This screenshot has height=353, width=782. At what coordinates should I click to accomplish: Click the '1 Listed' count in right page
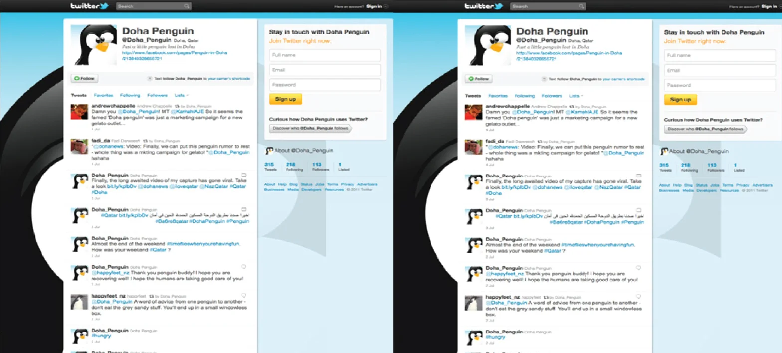coord(739,167)
